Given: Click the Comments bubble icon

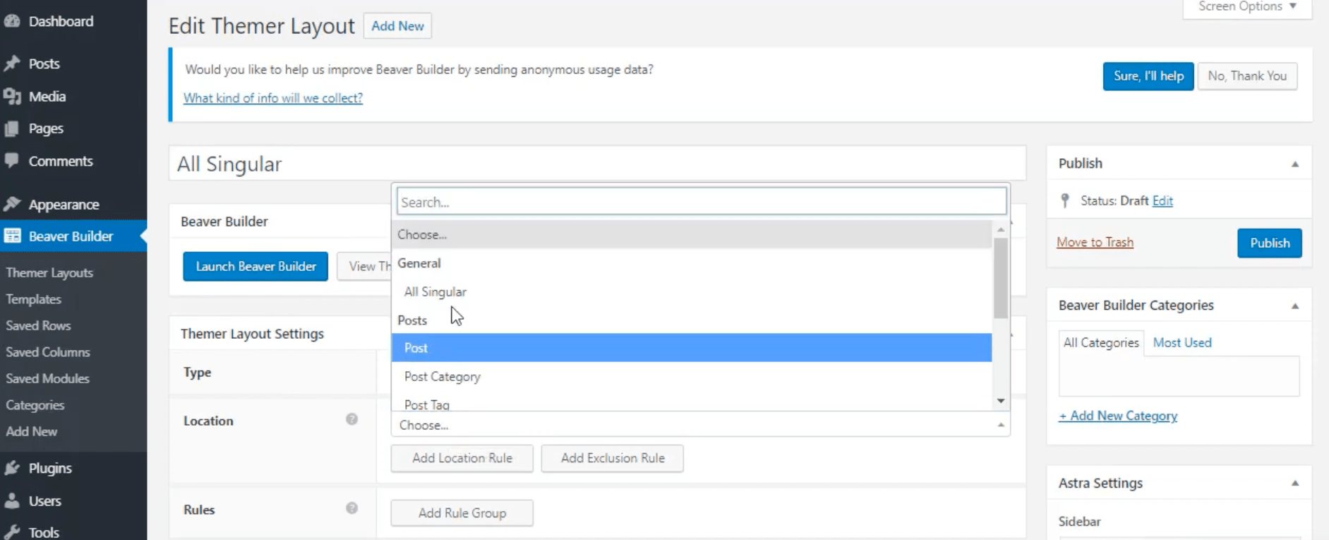Looking at the screenshot, I should pyautogui.click(x=12, y=161).
